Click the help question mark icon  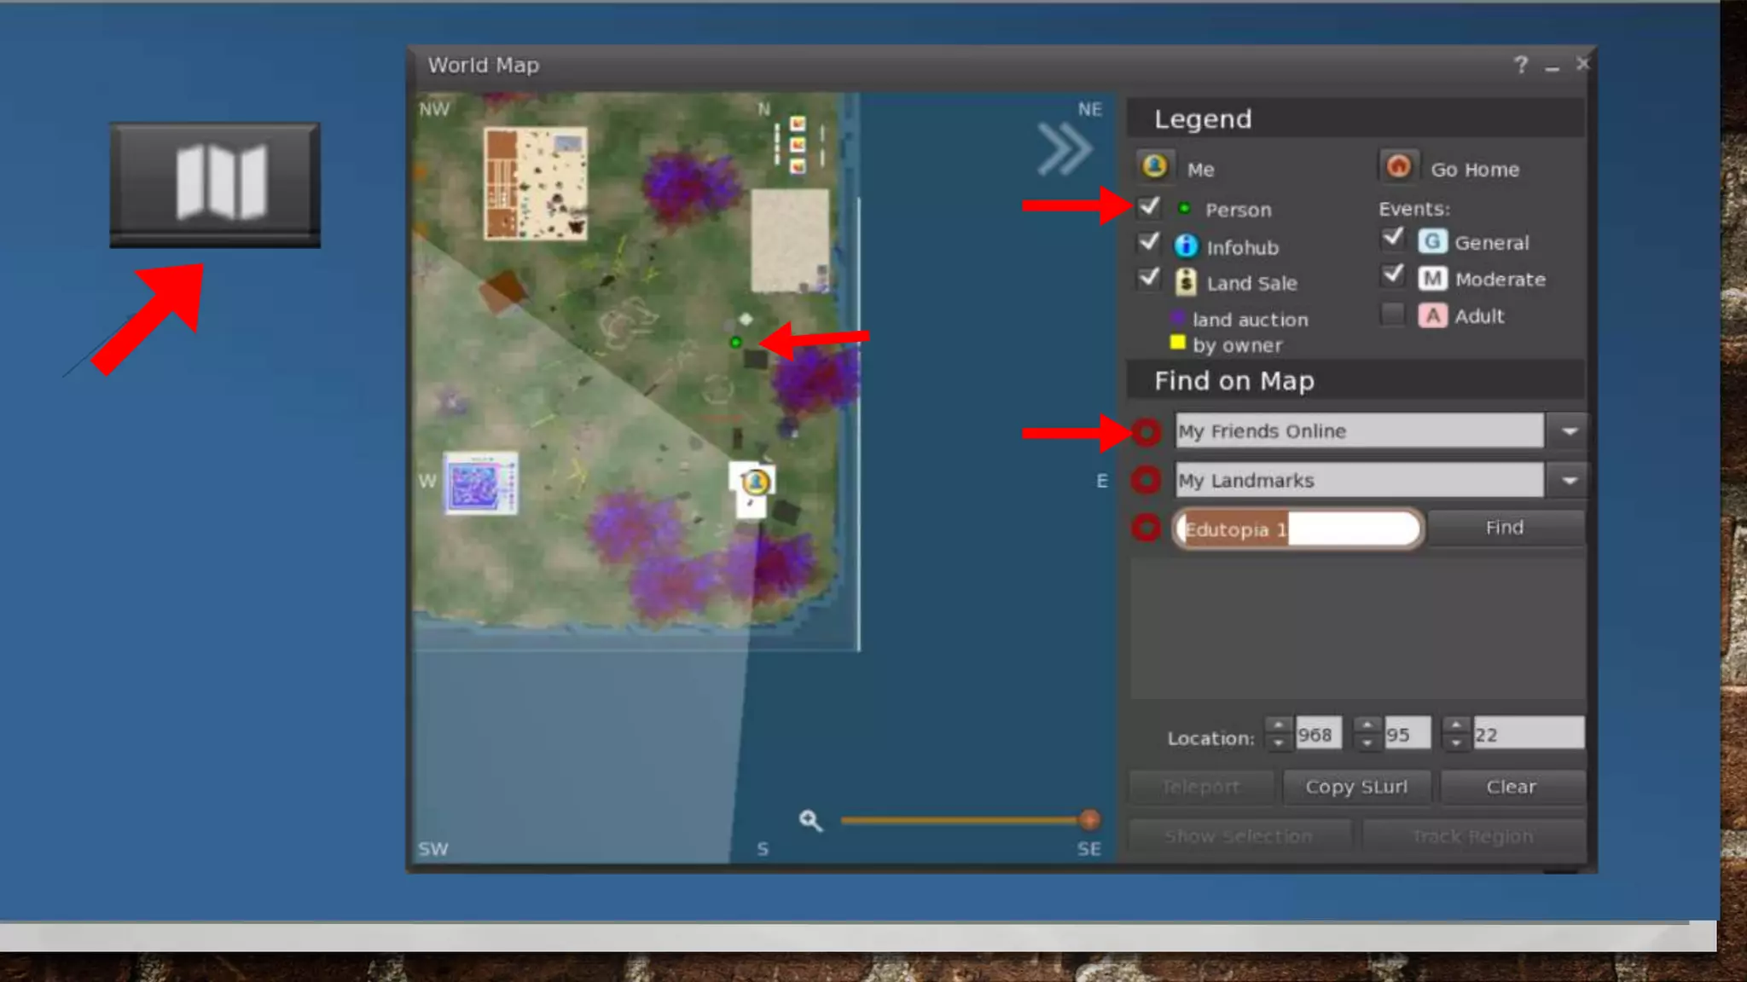1521,65
